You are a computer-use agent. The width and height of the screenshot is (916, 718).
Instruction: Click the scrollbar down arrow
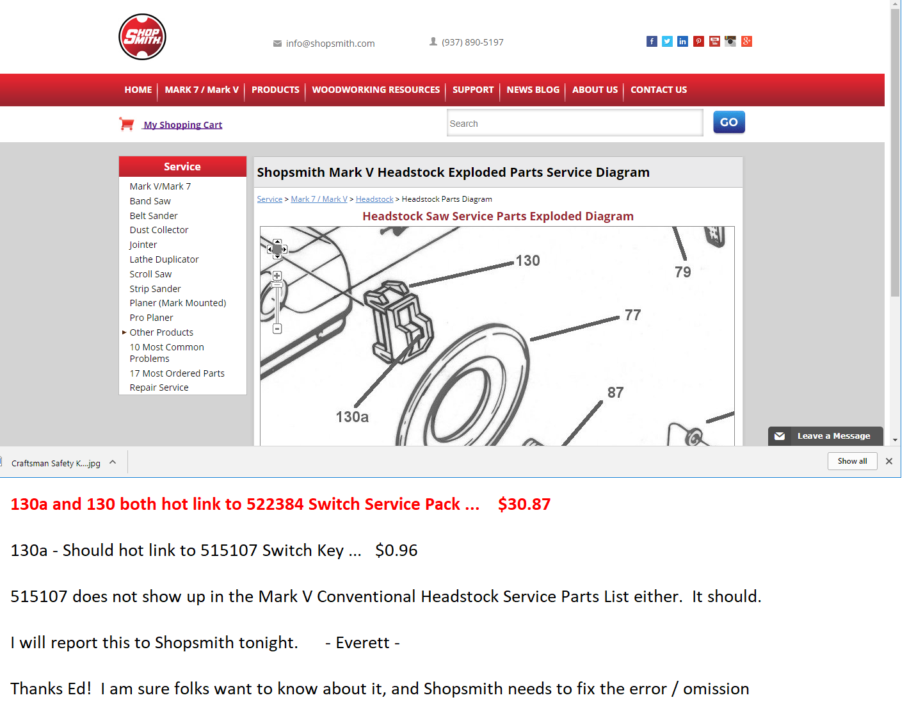[x=896, y=440]
